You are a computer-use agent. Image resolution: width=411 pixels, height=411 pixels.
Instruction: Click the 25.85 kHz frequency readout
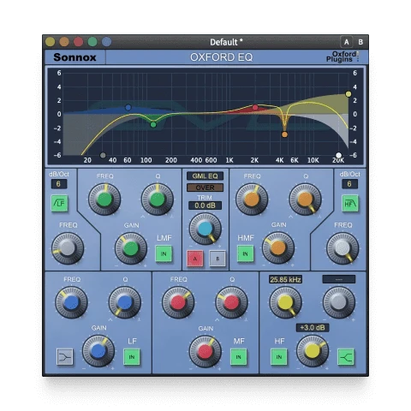click(x=285, y=279)
